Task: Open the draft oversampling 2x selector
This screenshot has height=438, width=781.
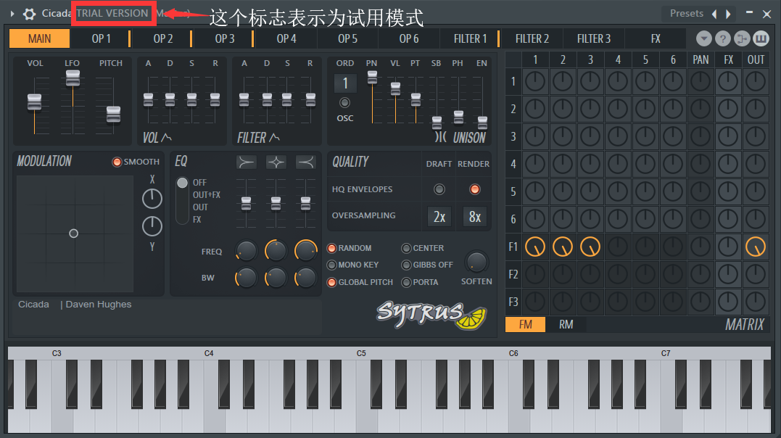Action: 439,217
